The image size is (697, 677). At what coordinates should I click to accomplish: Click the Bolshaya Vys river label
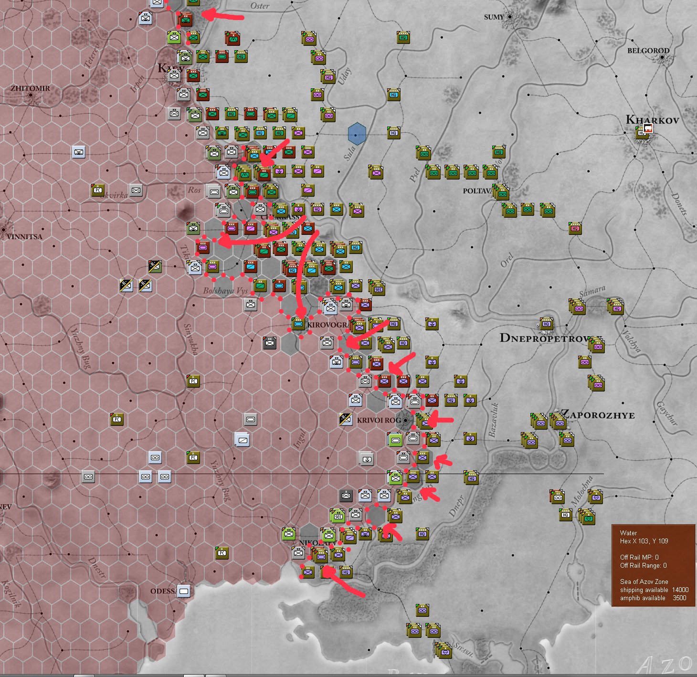[x=225, y=291]
